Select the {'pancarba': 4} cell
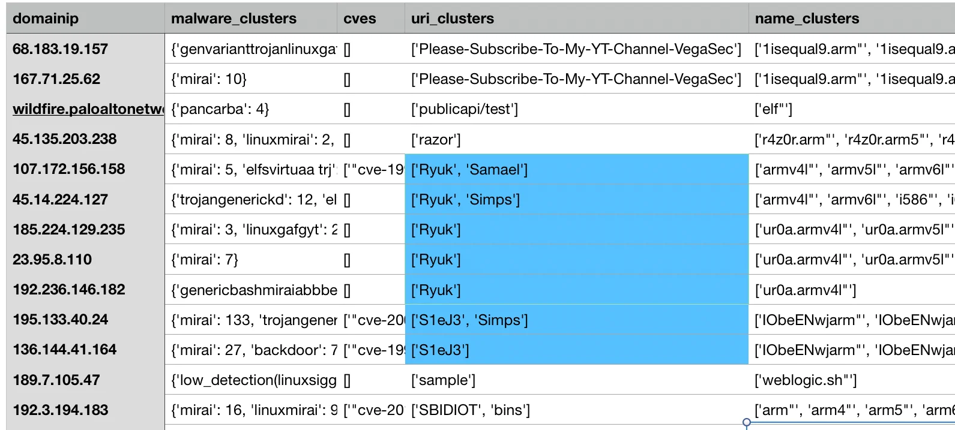The image size is (955, 430). coord(251,109)
